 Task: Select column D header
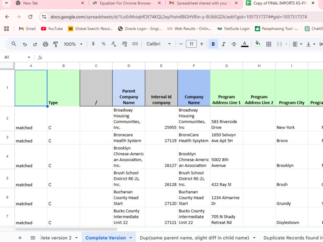[x=129, y=66]
